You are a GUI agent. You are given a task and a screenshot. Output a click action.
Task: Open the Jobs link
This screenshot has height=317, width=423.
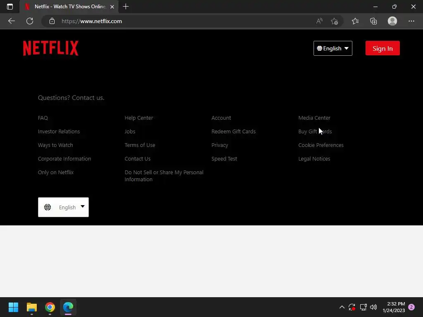click(130, 131)
